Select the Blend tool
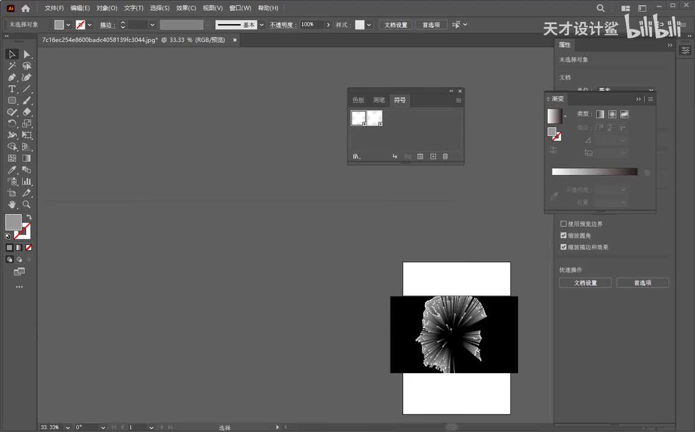695x432 pixels. pos(26,170)
